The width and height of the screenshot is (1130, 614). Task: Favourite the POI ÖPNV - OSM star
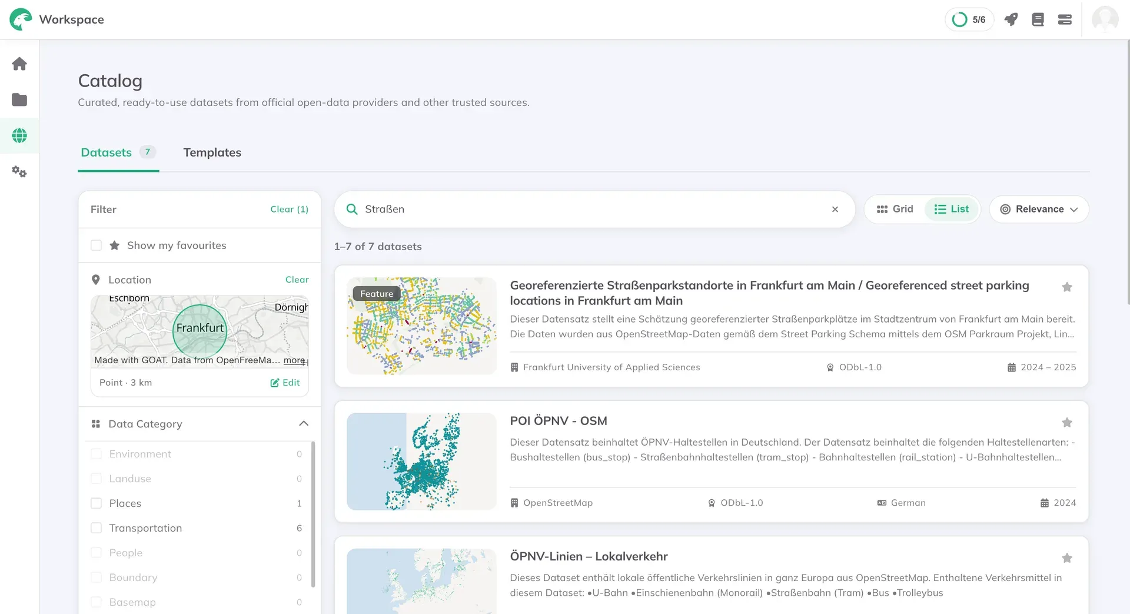coord(1066,423)
